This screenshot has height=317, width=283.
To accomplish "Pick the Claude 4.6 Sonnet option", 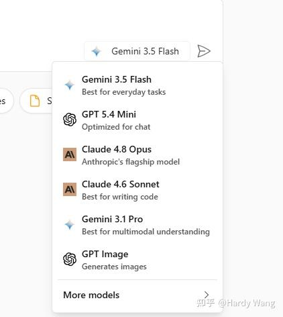I will coord(137,190).
